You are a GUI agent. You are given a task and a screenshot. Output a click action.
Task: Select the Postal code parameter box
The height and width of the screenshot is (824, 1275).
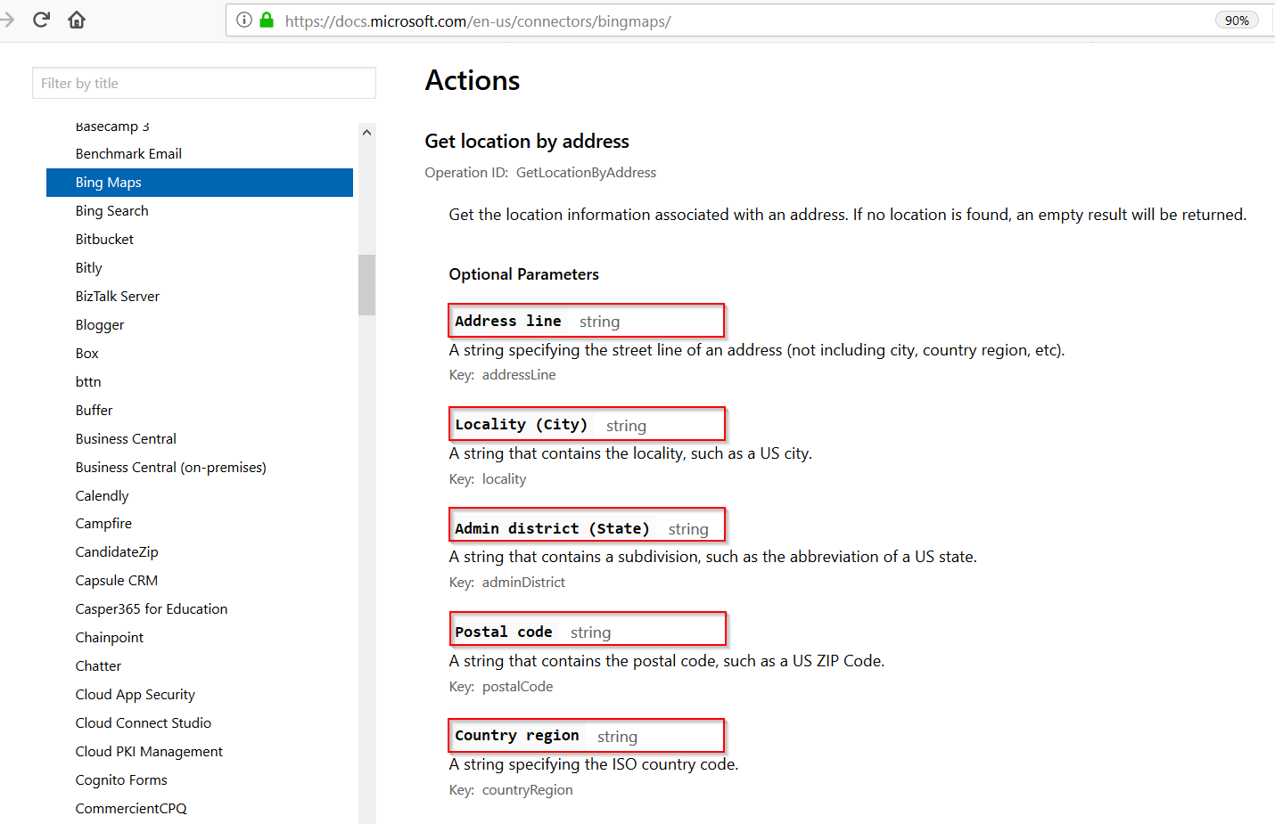[588, 628]
